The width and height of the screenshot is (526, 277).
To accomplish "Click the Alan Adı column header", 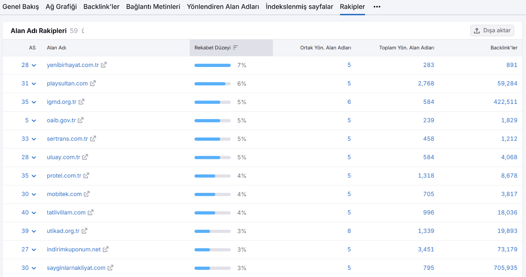I will 57,48.
